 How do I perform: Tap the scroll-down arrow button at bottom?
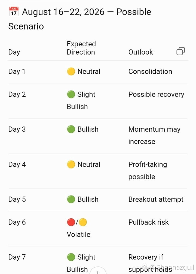[98, 271]
